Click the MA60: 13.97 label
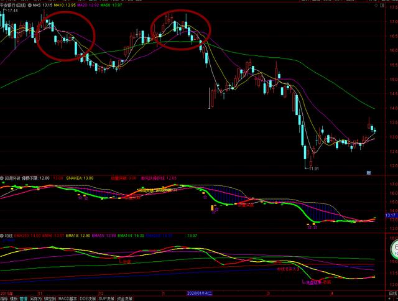 coord(111,5)
